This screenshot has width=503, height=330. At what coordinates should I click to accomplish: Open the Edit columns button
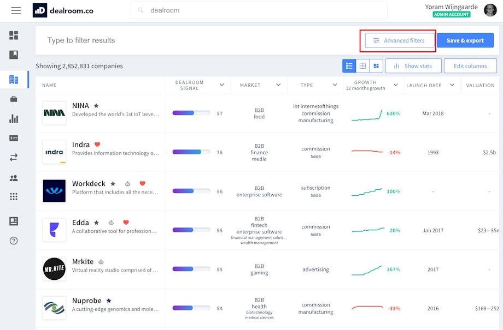[x=470, y=66]
